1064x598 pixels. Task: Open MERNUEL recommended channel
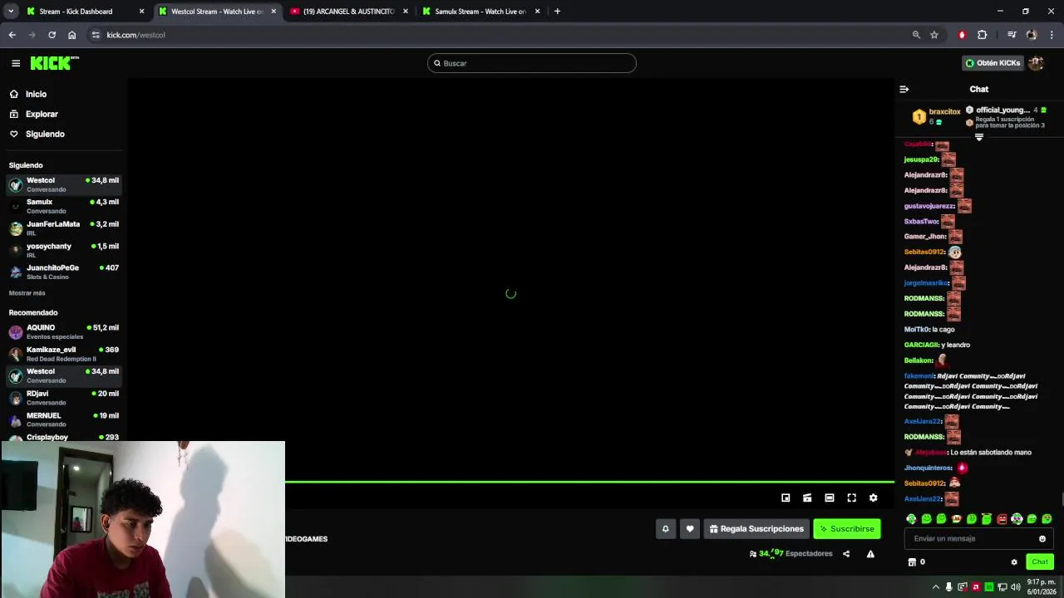pos(64,419)
